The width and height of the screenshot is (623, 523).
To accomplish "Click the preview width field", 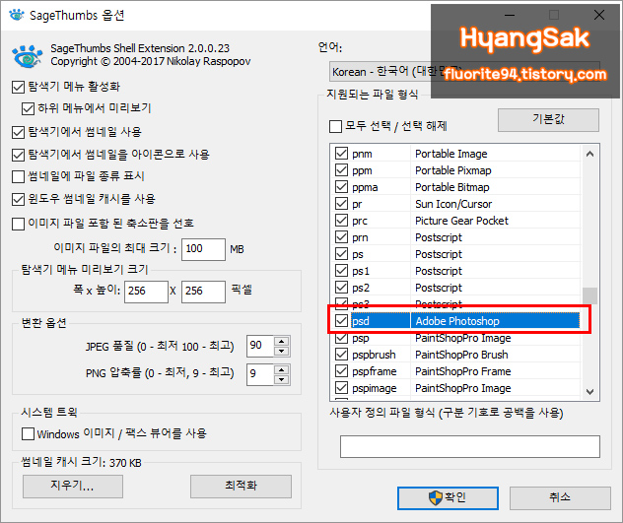I will [x=146, y=292].
